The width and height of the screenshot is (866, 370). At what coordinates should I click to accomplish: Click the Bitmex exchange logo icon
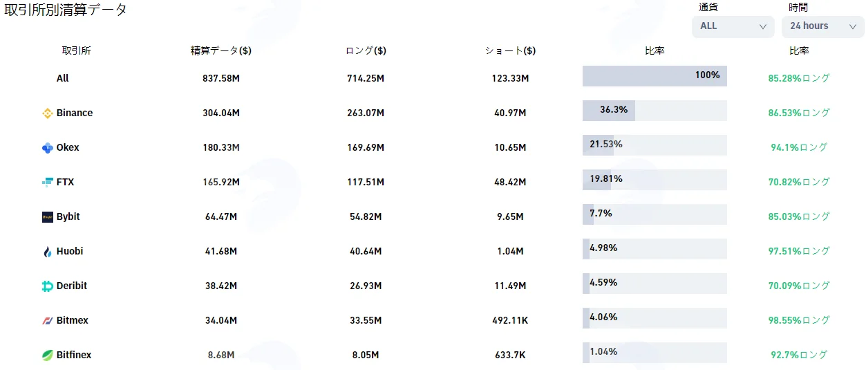48,321
